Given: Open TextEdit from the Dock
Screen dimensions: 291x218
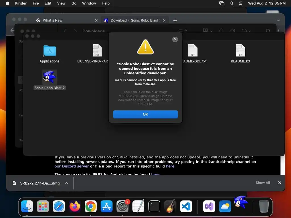Looking at the screenshot, I should click(138, 206).
